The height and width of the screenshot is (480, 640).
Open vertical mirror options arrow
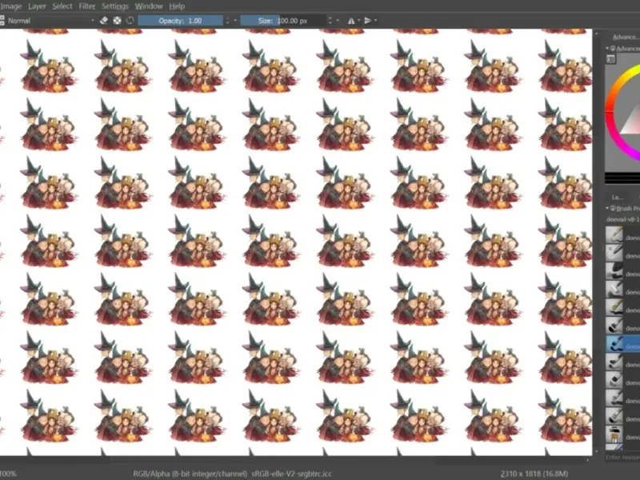tap(375, 21)
